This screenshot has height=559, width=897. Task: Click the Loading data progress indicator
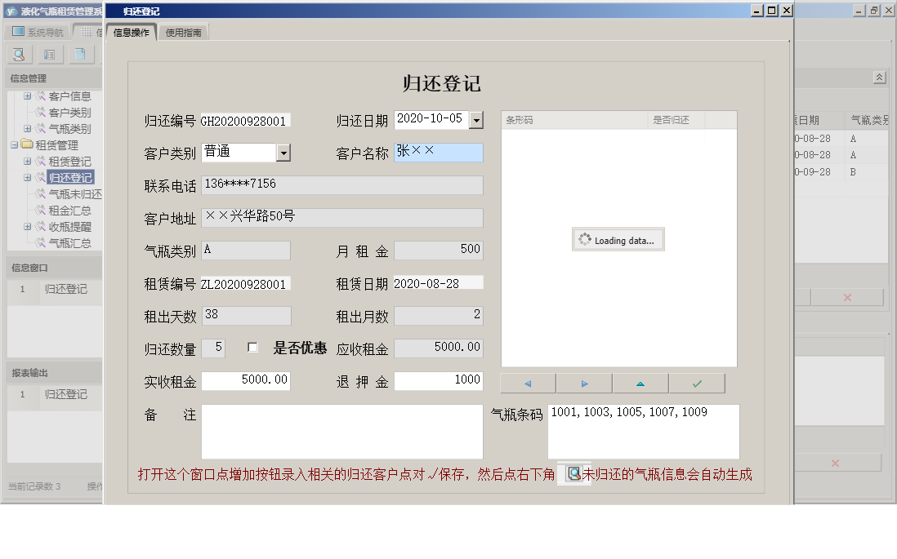(x=618, y=239)
